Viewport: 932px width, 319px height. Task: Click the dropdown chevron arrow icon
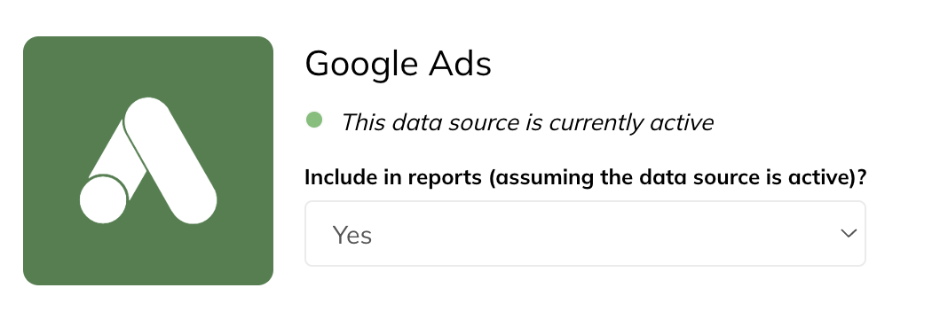click(849, 233)
